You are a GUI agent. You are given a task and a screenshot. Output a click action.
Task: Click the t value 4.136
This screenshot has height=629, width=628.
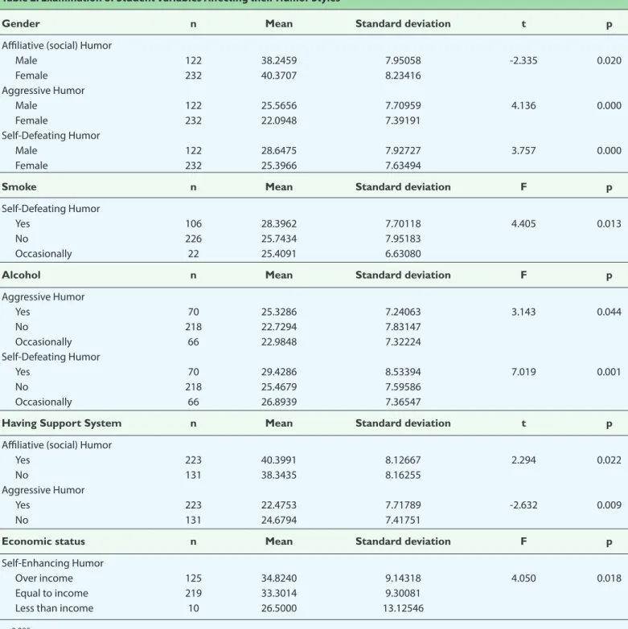click(523, 105)
